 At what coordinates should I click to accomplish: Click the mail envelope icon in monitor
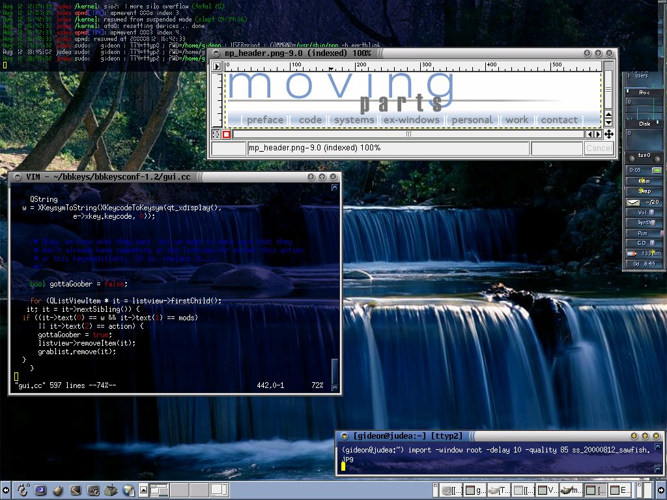pyautogui.click(x=633, y=202)
